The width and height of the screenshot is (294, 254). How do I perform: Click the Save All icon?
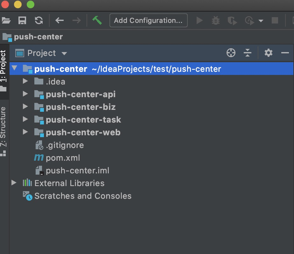[22, 21]
